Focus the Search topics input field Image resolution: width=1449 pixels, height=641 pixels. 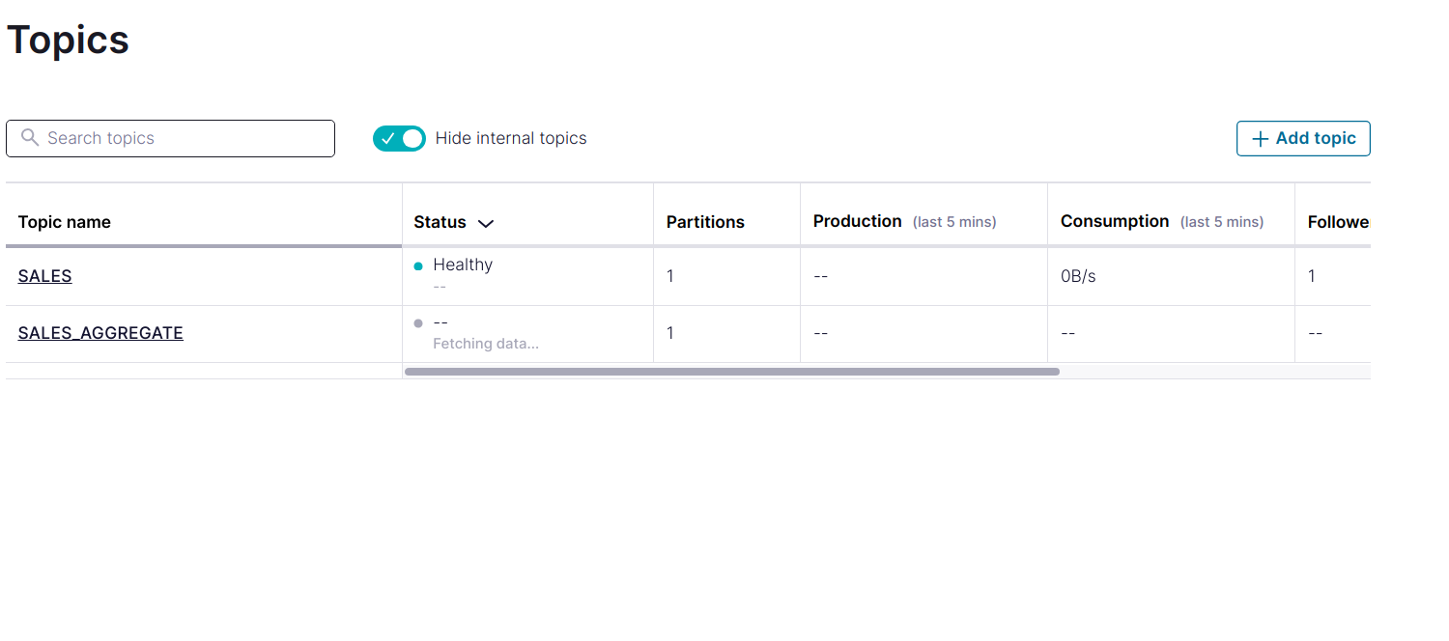(x=170, y=138)
